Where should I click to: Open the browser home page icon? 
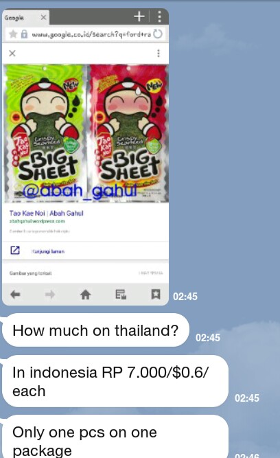pyautogui.click(x=85, y=295)
